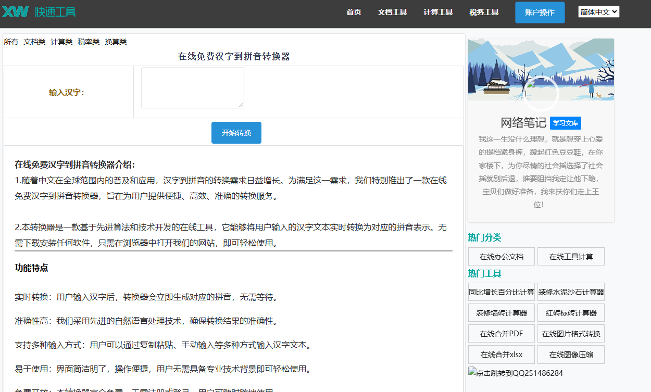Click the 在线免费汉字到拼音转换器介绍 heading
This screenshot has height=392, width=651.
tap(75, 165)
